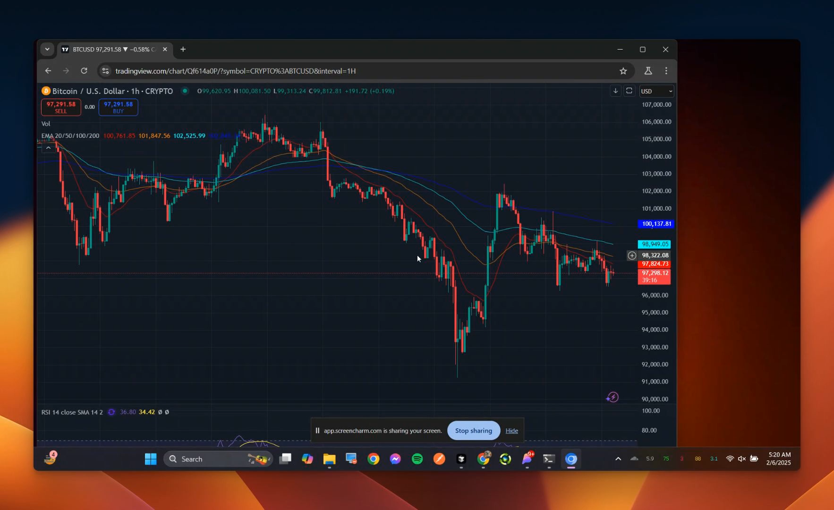
Task: Open the Chrome Labs flask icon
Action: pos(648,71)
